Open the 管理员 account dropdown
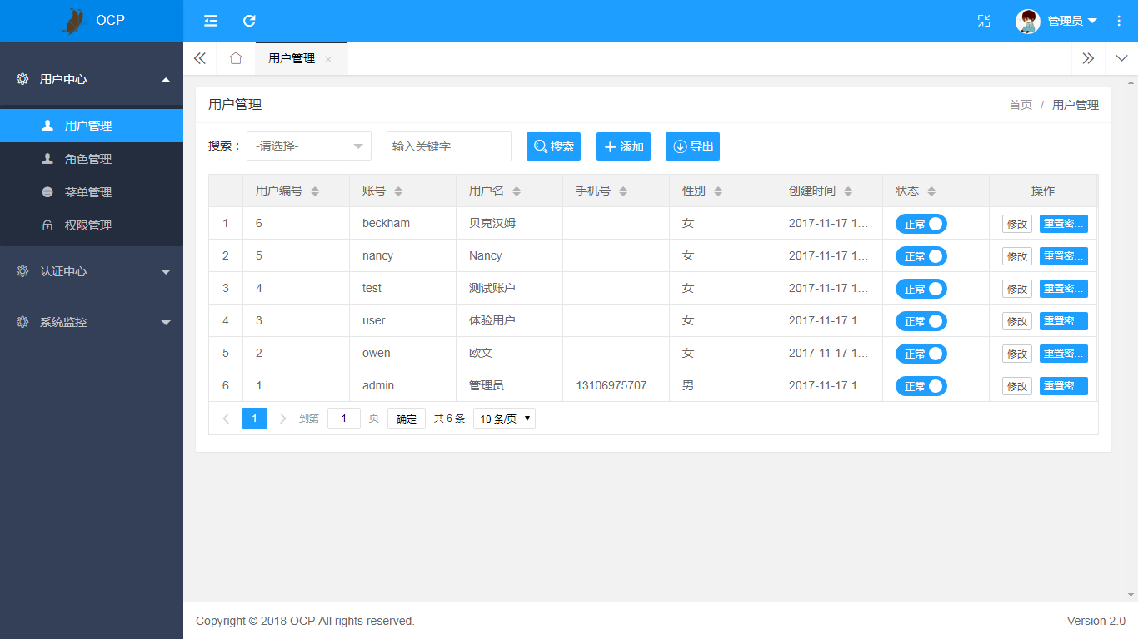Image resolution: width=1138 pixels, height=639 pixels. click(1072, 21)
